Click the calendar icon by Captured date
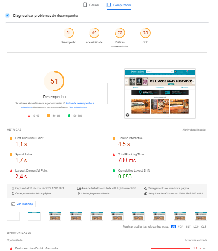Screen dimensions: 218x251 [x=13, y=188]
